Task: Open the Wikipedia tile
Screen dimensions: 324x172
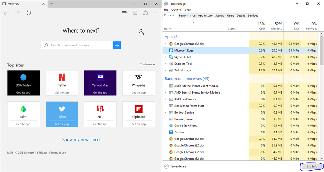Action: click(x=139, y=83)
